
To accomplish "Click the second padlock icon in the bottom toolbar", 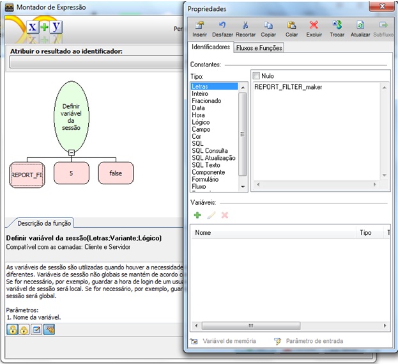I will (24, 329).
